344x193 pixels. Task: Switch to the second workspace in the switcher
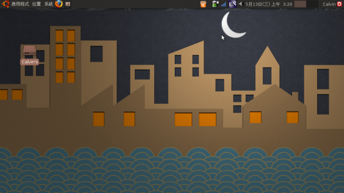coord(312,4)
